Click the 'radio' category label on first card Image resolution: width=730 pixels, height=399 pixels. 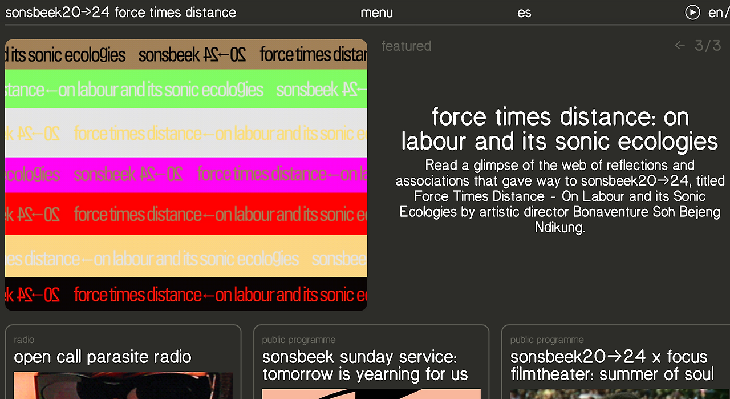(24, 340)
